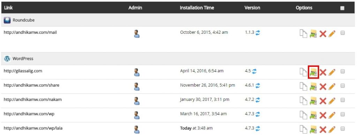
Task: Visit the http://andhikamw.com/share link
Action: pos(31,85)
